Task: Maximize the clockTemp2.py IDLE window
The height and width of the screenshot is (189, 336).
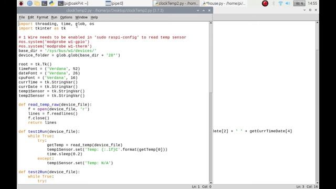Action: tap(204, 10)
